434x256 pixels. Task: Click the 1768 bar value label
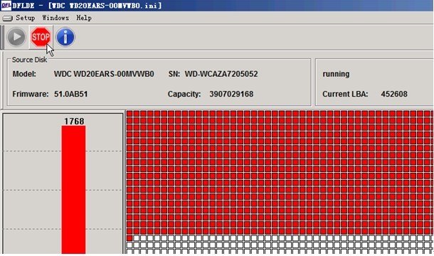74,121
